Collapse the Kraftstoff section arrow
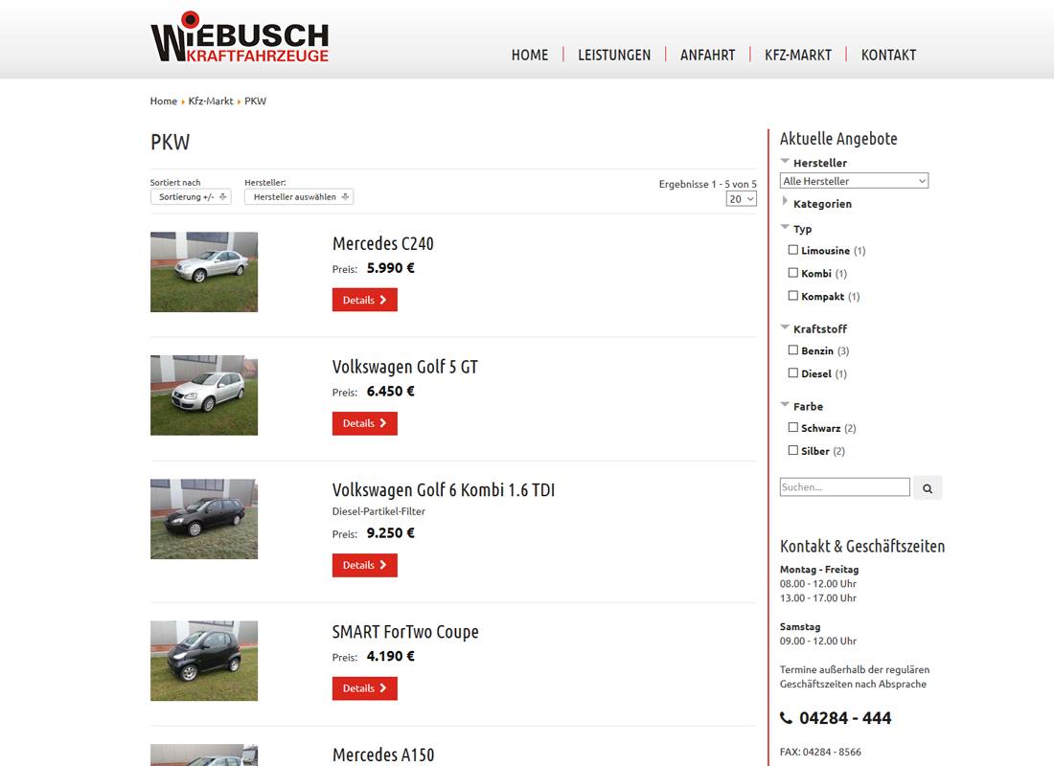This screenshot has height=766, width=1054. [x=785, y=327]
